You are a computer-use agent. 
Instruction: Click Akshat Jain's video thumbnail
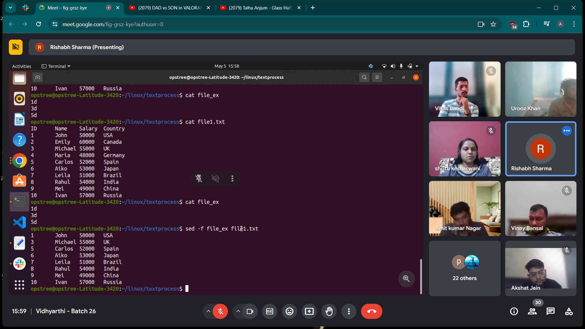pyautogui.click(x=540, y=268)
